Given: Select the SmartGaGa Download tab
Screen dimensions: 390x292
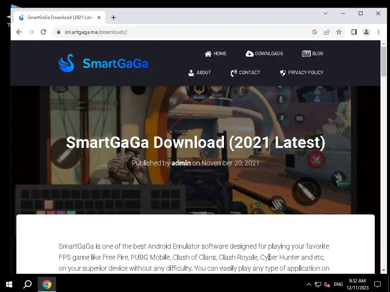Looking at the screenshot, I should [x=60, y=17].
